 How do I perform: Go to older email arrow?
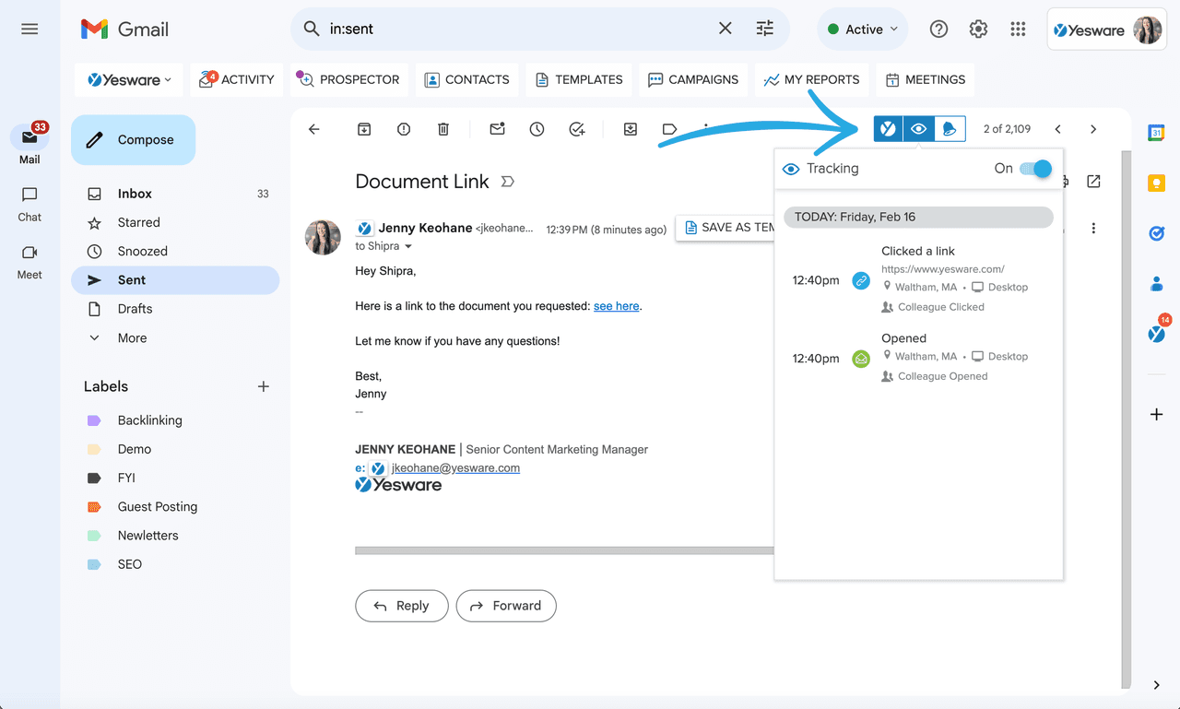pos(1093,129)
